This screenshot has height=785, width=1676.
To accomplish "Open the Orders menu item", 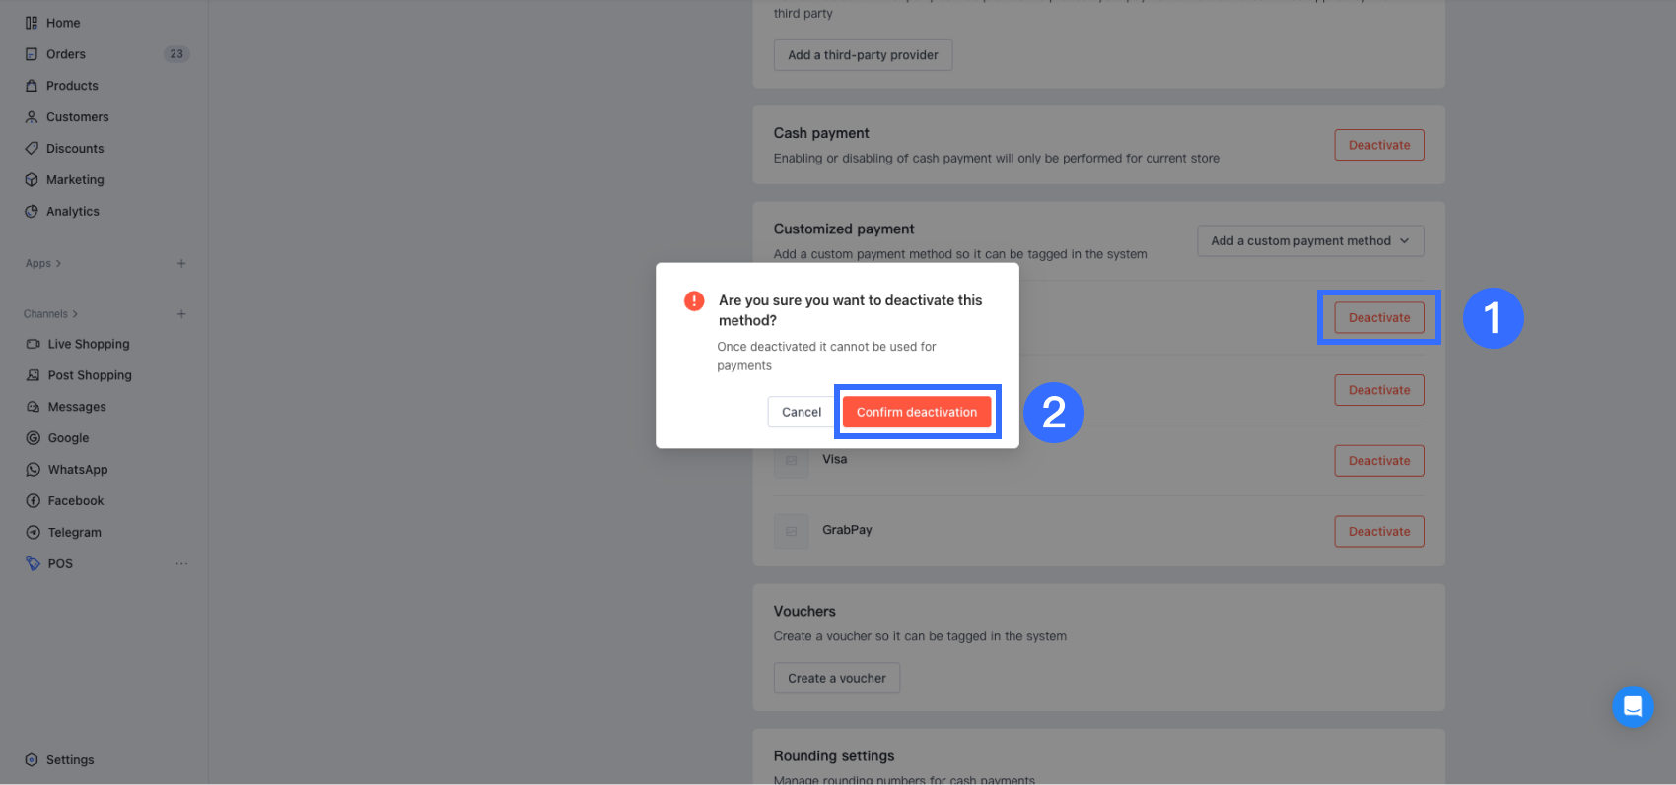I will [x=66, y=54].
